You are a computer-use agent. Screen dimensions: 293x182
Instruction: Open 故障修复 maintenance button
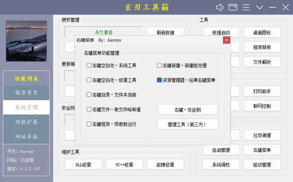pyautogui.click(x=166, y=165)
